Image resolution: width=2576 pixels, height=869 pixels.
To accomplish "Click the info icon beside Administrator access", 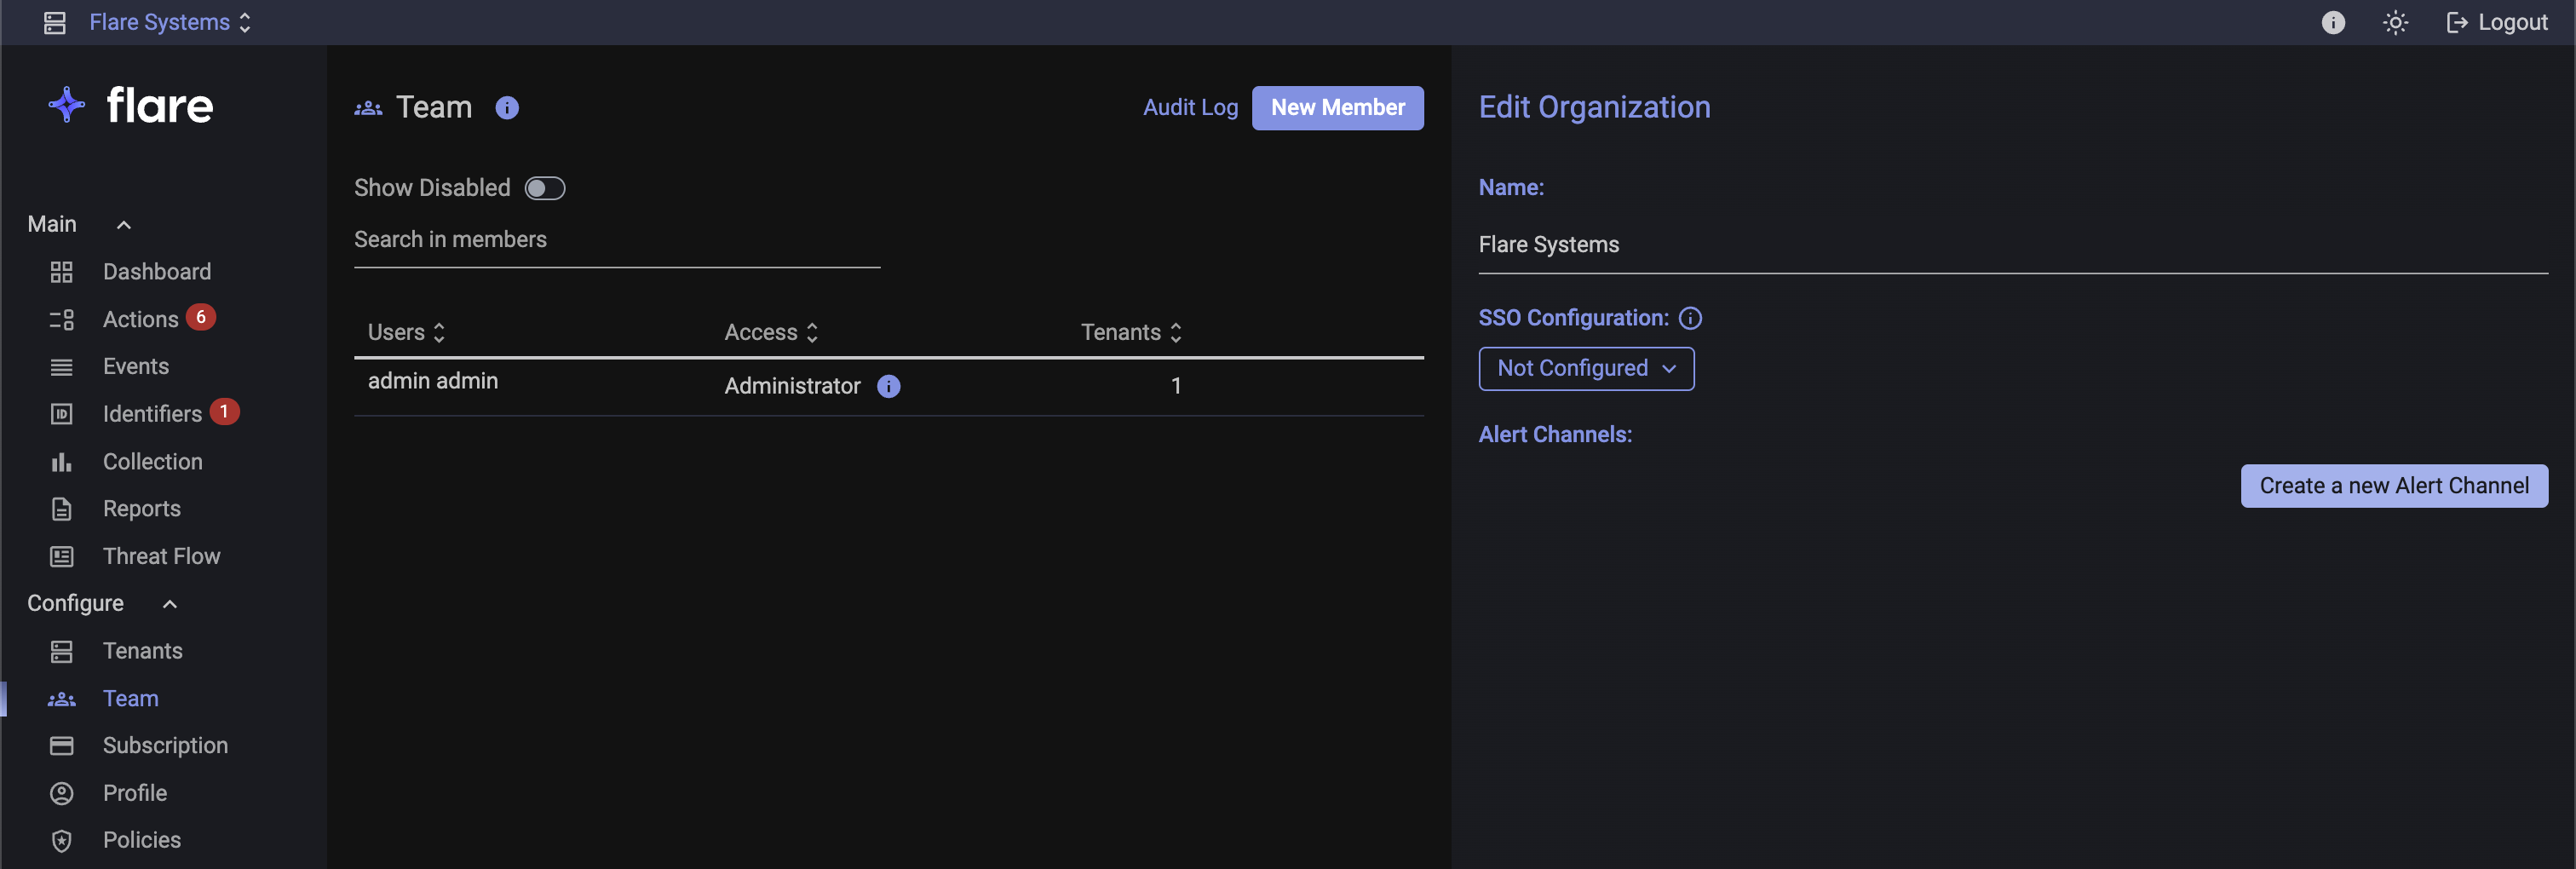I will pos(888,387).
